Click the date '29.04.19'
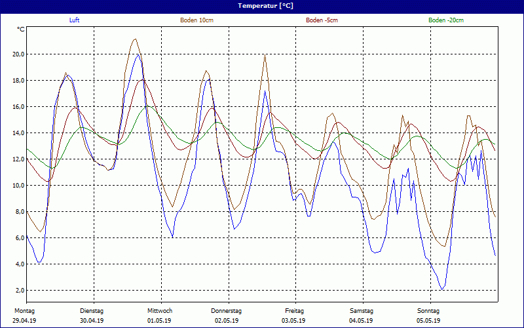This screenshot has height=328, width=524. 24,321
